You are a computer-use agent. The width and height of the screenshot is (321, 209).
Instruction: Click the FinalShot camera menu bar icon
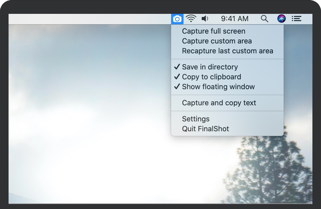click(x=177, y=19)
